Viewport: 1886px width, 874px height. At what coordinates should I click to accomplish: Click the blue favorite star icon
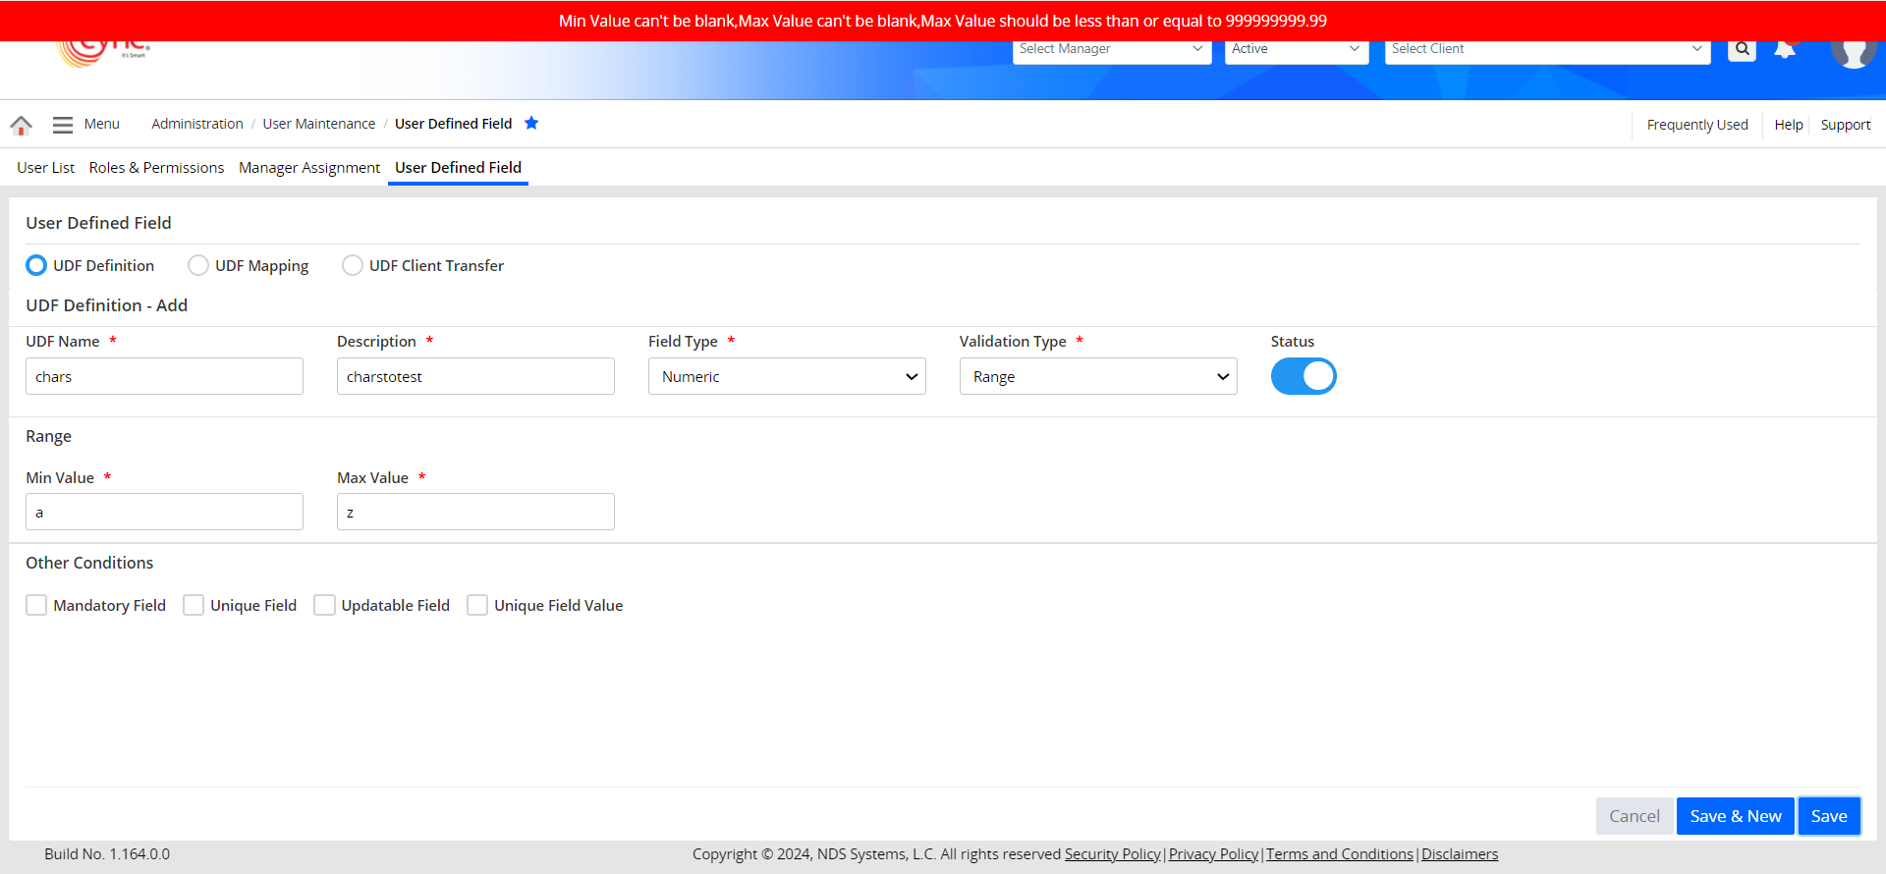coord(531,123)
